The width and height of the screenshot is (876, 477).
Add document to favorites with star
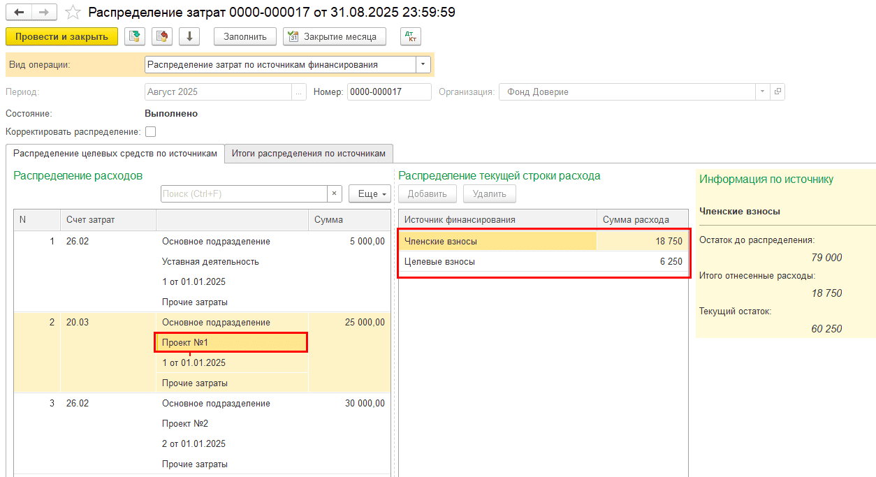pos(73,13)
